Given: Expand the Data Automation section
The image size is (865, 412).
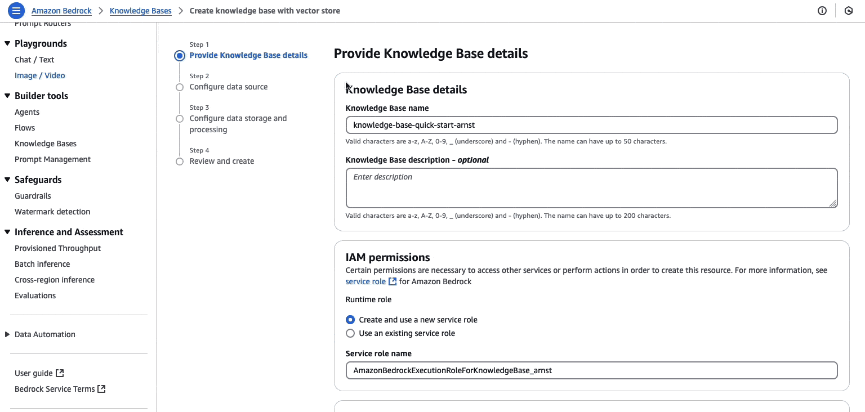Looking at the screenshot, I should [7, 334].
